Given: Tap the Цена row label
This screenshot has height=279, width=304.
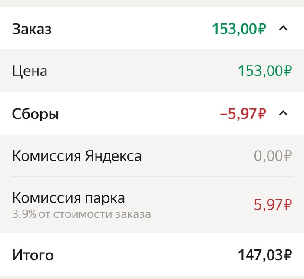Looking at the screenshot, I should pyautogui.click(x=30, y=71).
